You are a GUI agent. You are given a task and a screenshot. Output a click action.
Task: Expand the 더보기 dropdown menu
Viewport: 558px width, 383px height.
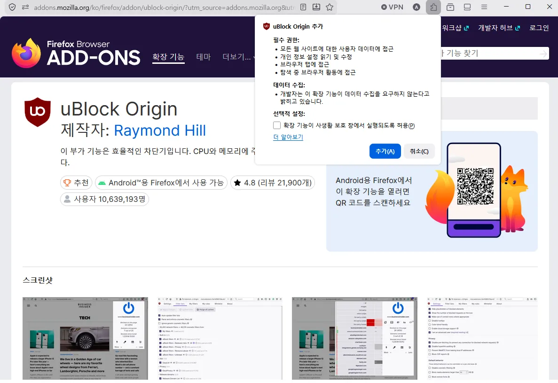239,57
